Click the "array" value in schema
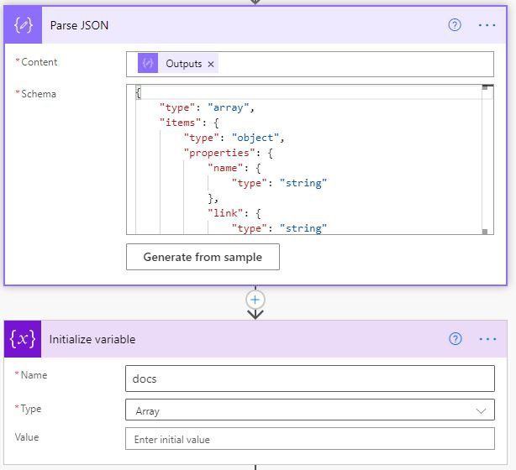 pyautogui.click(x=229, y=107)
